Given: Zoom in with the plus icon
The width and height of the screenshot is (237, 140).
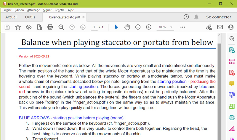Looking at the screenshot, I should coord(149,27).
